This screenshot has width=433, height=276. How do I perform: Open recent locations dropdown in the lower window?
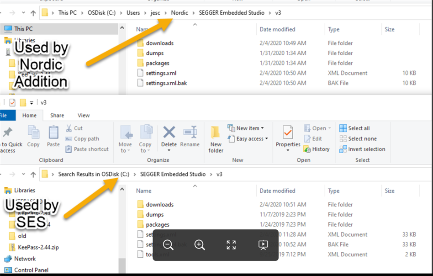(23, 174)
